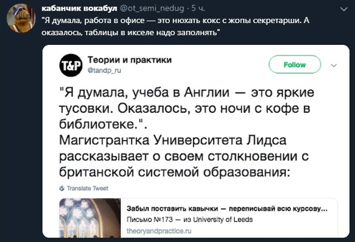The height and width of the screenshot is (242, 355).
Task: Click the T&P round logo avatar
Action: click(71, 65)
